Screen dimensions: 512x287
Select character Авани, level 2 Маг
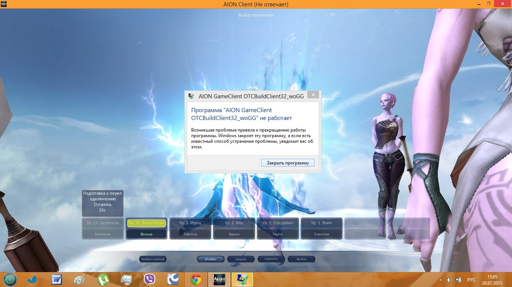point(234,228)
